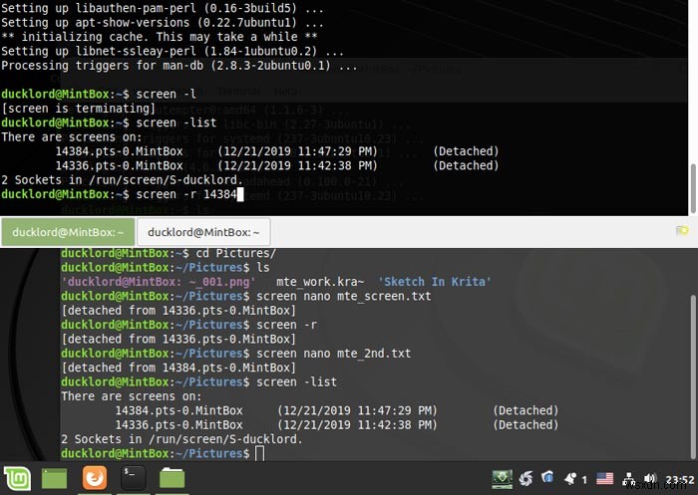Viewport: 698px width, 495px height.
Task: Open the update manager shield icon
Action: [x=547, y=478]
